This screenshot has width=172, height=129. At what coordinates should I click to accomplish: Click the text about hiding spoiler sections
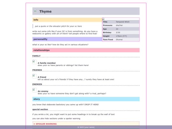[56, 118]
